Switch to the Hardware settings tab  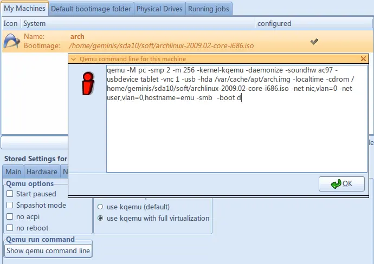42,171
